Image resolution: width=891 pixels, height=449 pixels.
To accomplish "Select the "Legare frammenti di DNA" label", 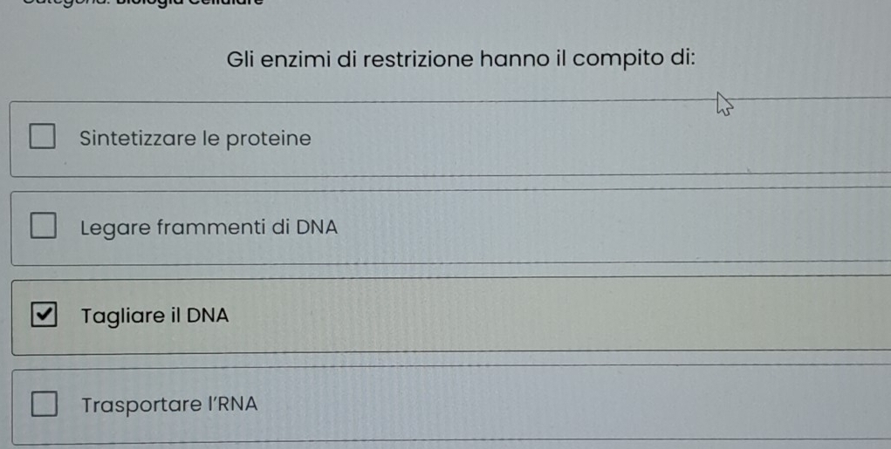I will (209, 228).
